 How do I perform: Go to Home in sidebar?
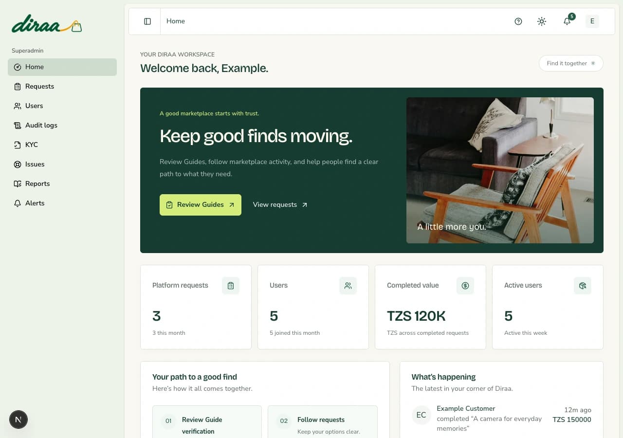click(x=62, y=67)
